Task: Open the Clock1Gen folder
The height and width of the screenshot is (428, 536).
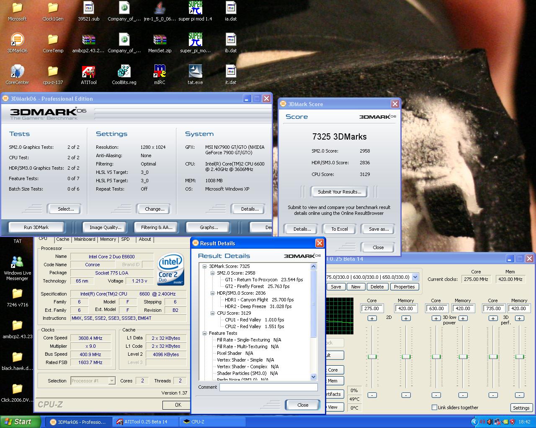Action: tap(53, 8)
